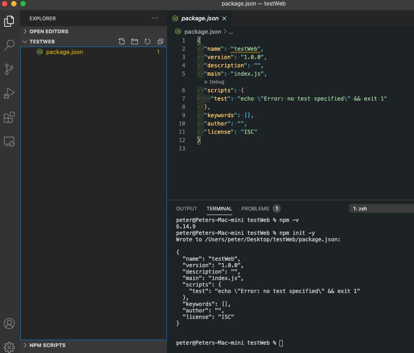Image resolution: width=414 pixels, height=353 pixels.
Task: Click the PROBLEMS badge showing 1
Action: (277, 209)
